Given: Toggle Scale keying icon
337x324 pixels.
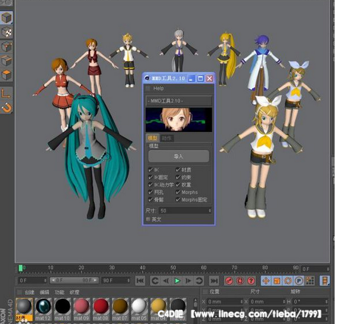Looking at the screenshot, I should (x=277, y=280).
